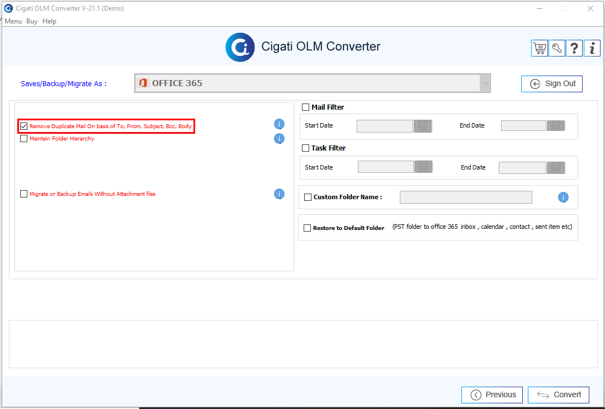Enable the Task Filter checkbox

pos(306,148)
